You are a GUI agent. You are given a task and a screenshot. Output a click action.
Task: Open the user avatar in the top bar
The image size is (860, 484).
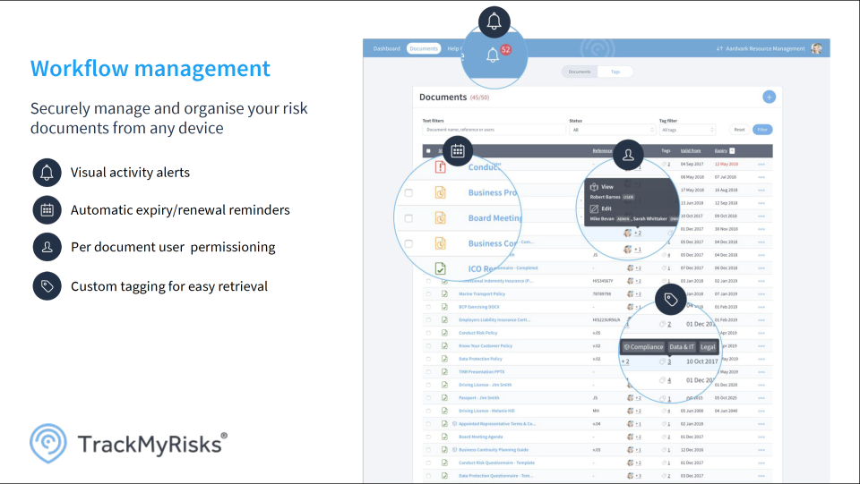point(817,48)
